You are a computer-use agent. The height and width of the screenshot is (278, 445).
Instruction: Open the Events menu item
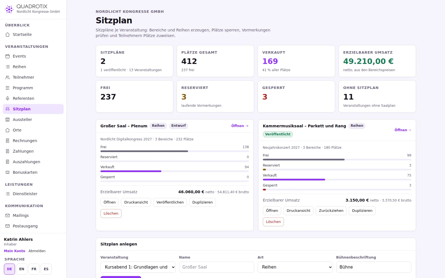click(x=33, y=56)
